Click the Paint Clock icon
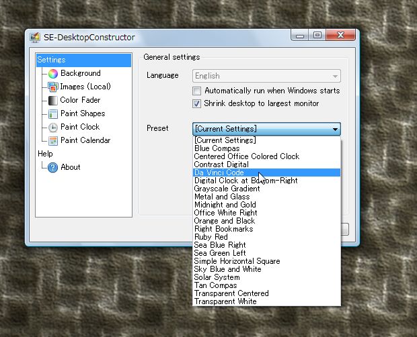The height and width of the screenshot is (337, 417). tap(53, 128)
